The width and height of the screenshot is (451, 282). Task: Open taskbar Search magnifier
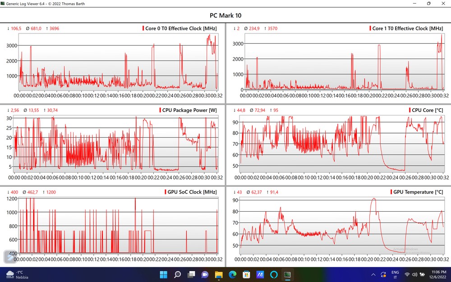click(x=177, y=274)
